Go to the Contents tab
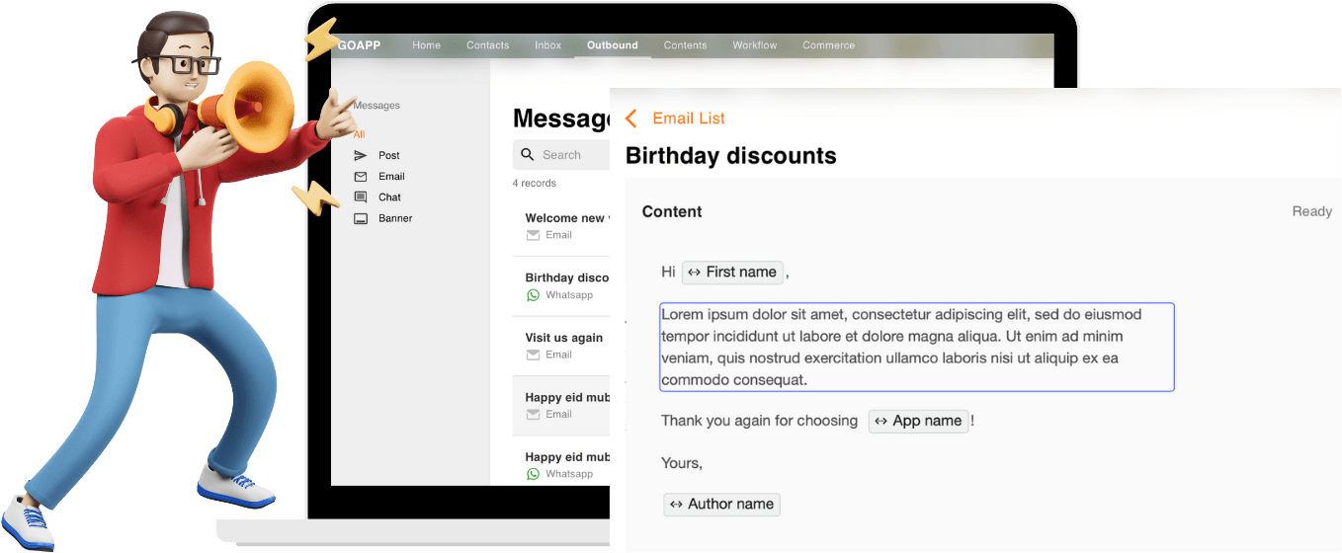 coord(686,45)
